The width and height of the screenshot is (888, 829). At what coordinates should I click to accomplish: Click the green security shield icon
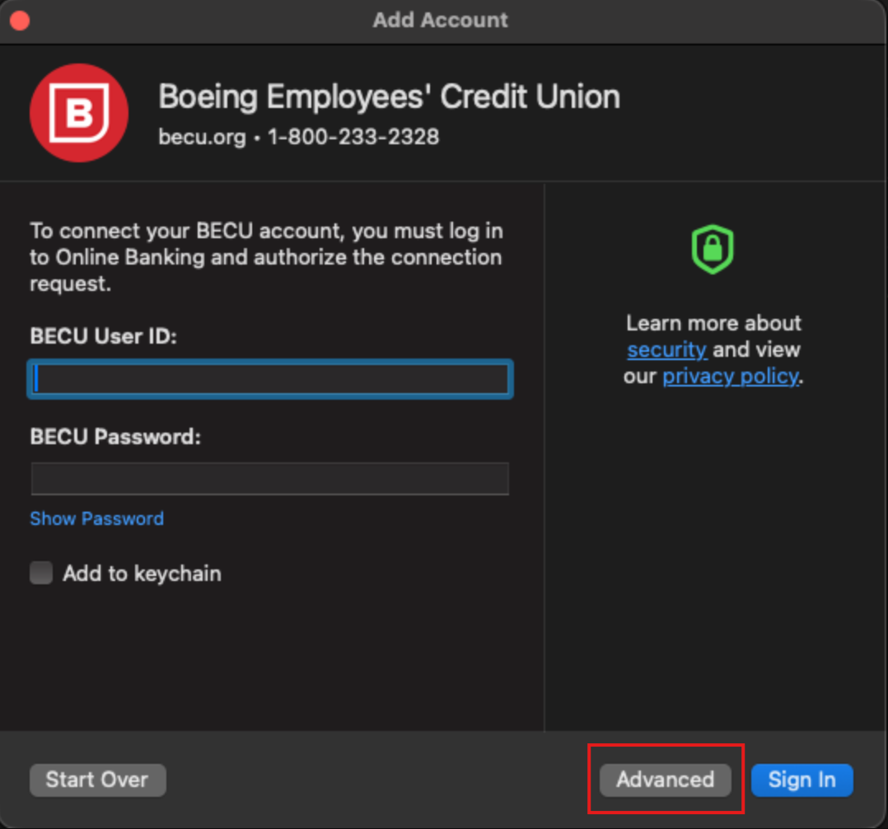tap(713, 250)
